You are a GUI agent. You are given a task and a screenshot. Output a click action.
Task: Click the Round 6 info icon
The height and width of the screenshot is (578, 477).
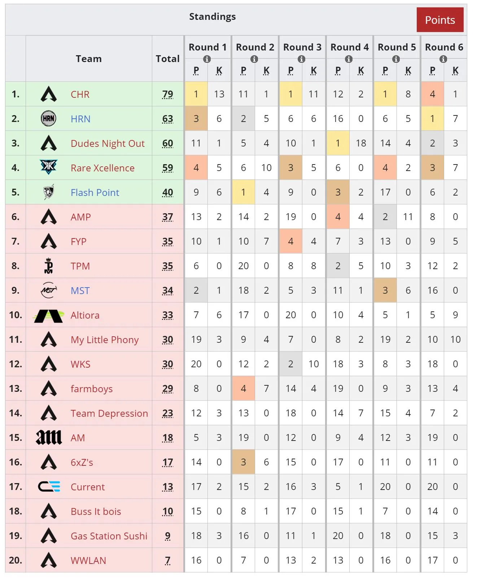pyautogui.click(x=443, y=59)
